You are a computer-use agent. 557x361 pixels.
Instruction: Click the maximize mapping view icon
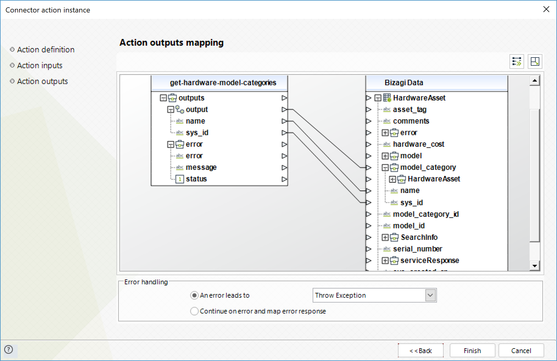(535, 61)
